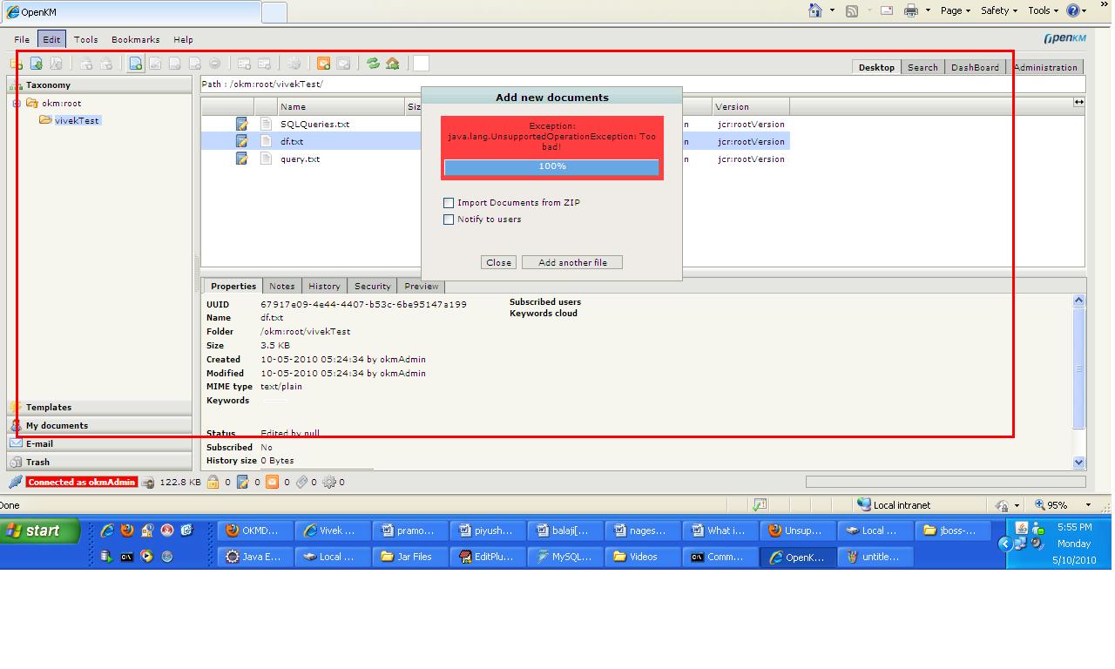Viewport: 1115px width, 669px height.
Task: Click properties panel scroll-up arrow
Action: [1078, 301]
